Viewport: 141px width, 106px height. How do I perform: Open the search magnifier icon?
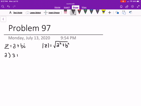coord(3,6)
